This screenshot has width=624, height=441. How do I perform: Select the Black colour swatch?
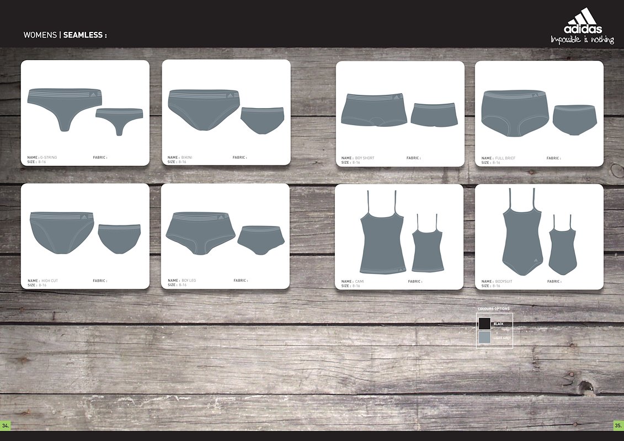(484, 324)
